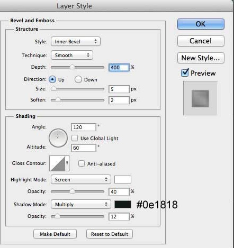Expand the Gloss Contour picker arrow
Screen dimensions: 234x248
pyautogui.click(x=67, y=163)
